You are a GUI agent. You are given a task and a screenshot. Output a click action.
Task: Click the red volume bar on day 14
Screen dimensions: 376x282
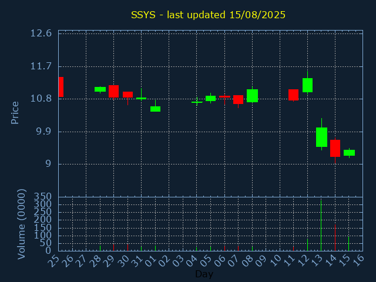click(x=335, y=237)
